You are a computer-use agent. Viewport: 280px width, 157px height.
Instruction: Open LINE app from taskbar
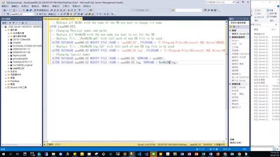point(154,154)
